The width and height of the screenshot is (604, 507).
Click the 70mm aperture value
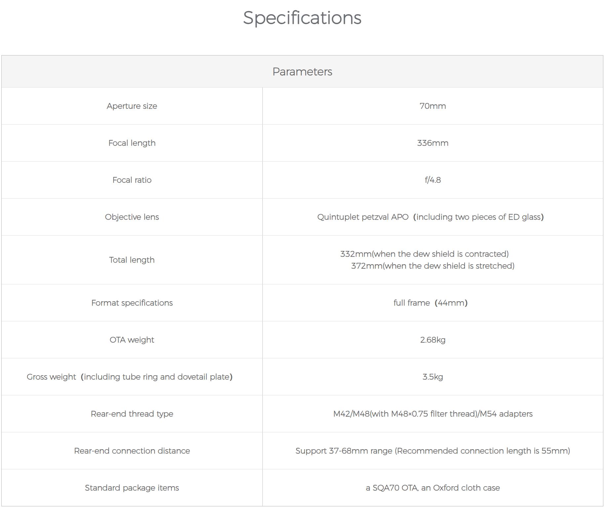(x=433, y=106)
